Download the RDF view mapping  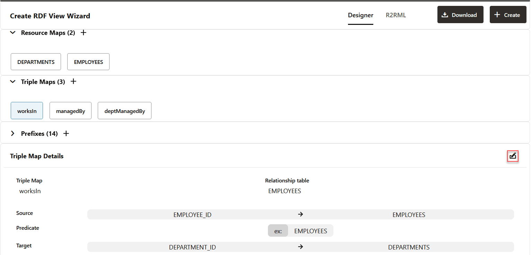coord(460,15)
